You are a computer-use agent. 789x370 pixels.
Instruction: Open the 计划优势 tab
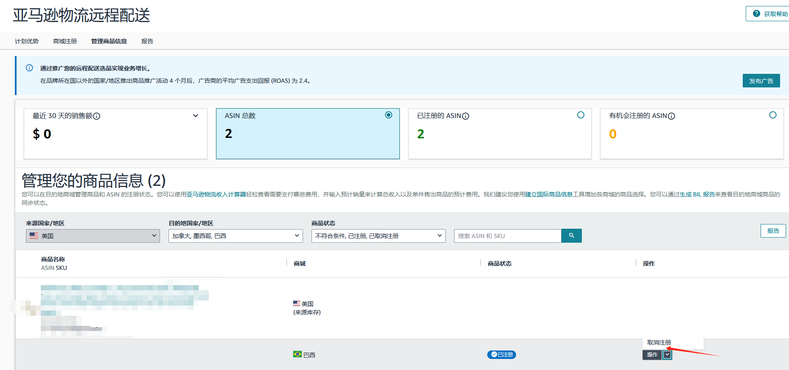(x=27, y=41)
